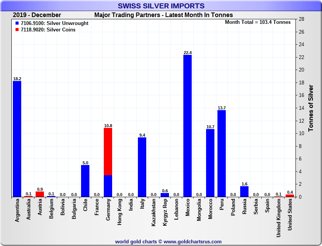Click the 'Spain' axis label
Screen dimensions: 322x246
267,206
